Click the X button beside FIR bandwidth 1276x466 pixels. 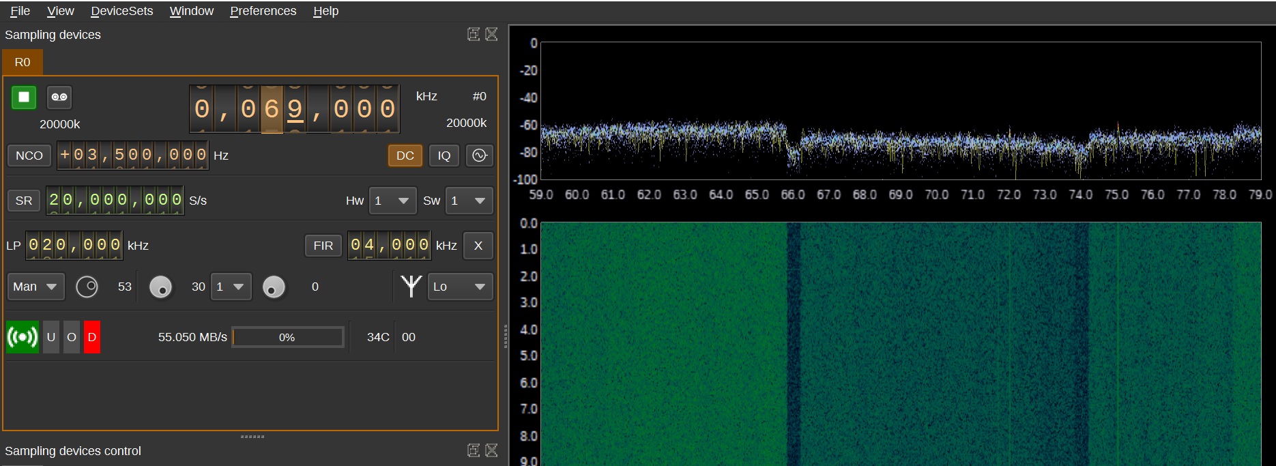click(478, 246)
